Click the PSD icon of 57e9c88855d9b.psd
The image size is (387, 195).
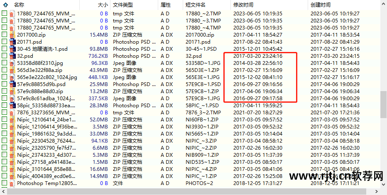click(x=12, y=84)
